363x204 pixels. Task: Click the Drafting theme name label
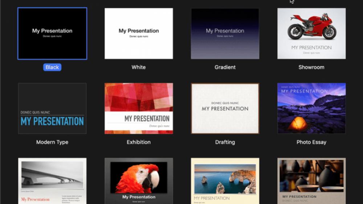tap(225, 142)
